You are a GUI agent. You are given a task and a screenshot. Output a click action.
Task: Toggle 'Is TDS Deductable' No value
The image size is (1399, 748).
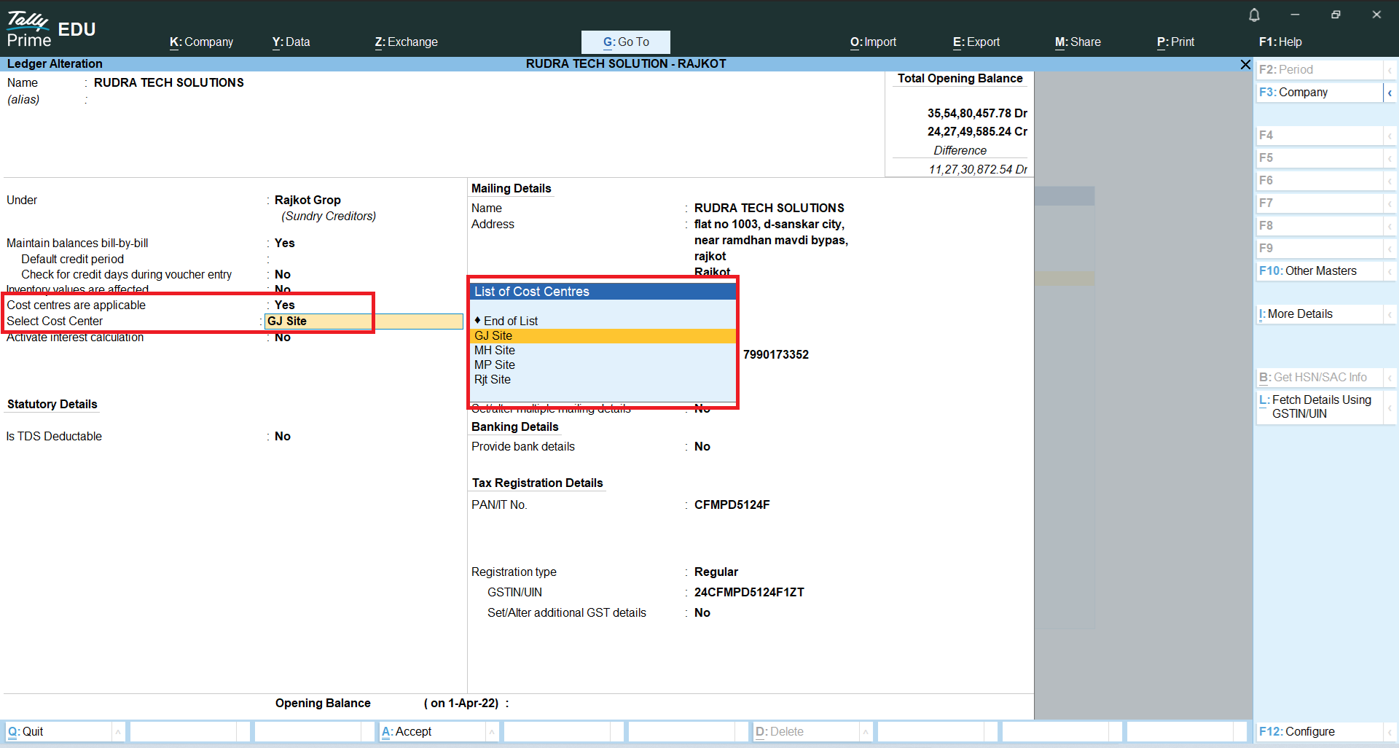tap(283, 436)
